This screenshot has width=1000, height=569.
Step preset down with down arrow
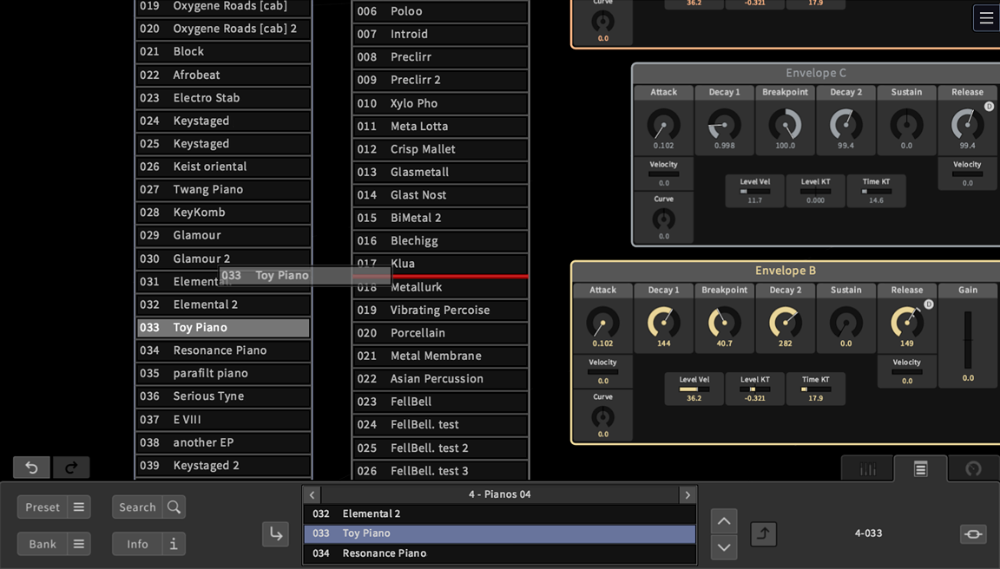724,547
